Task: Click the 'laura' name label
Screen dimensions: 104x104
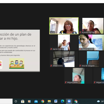Action: [x=52, y=32]
